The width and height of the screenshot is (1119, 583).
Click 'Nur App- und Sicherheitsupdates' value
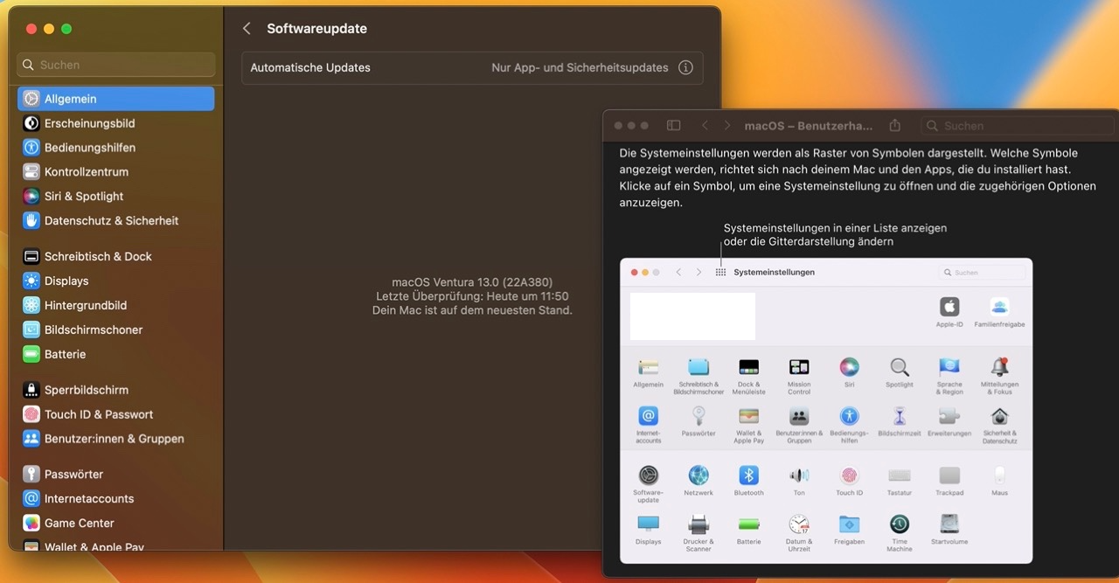tap(580, 67)
